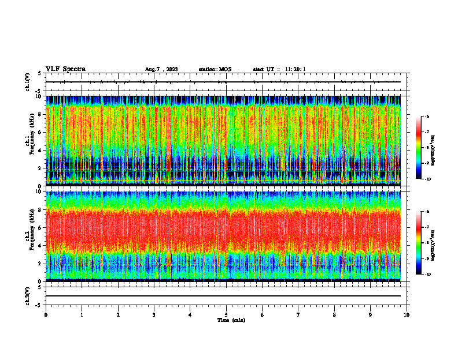Image resolution: width=458 pixels, height=353 pixels.
Task: Click the "Aug.7 , 2023" date text
Action: 161,69
